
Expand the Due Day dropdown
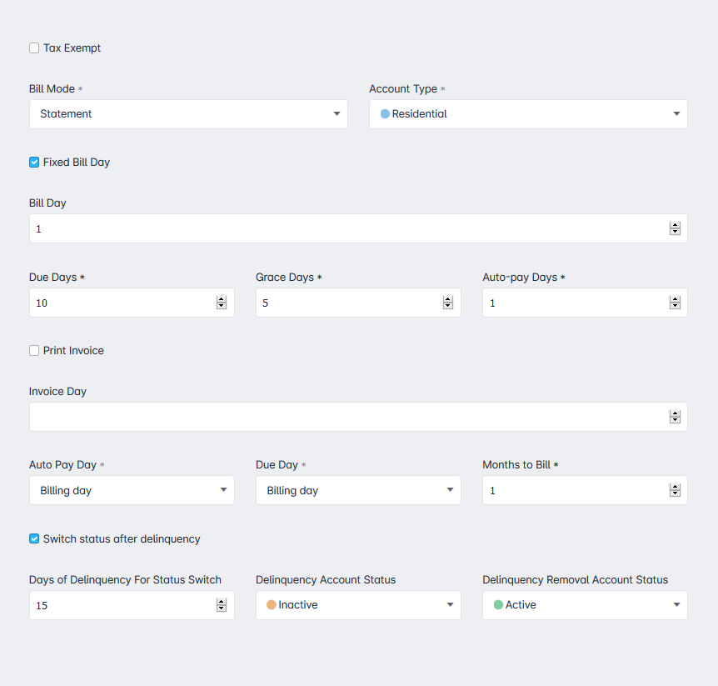click(x=358, y=490)
